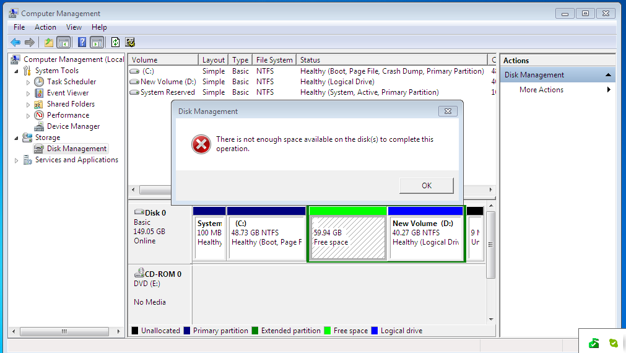Viewport: 626px width, 353px height.
Task: Click the System Reserved volume row icon
Action: (134, 92)
